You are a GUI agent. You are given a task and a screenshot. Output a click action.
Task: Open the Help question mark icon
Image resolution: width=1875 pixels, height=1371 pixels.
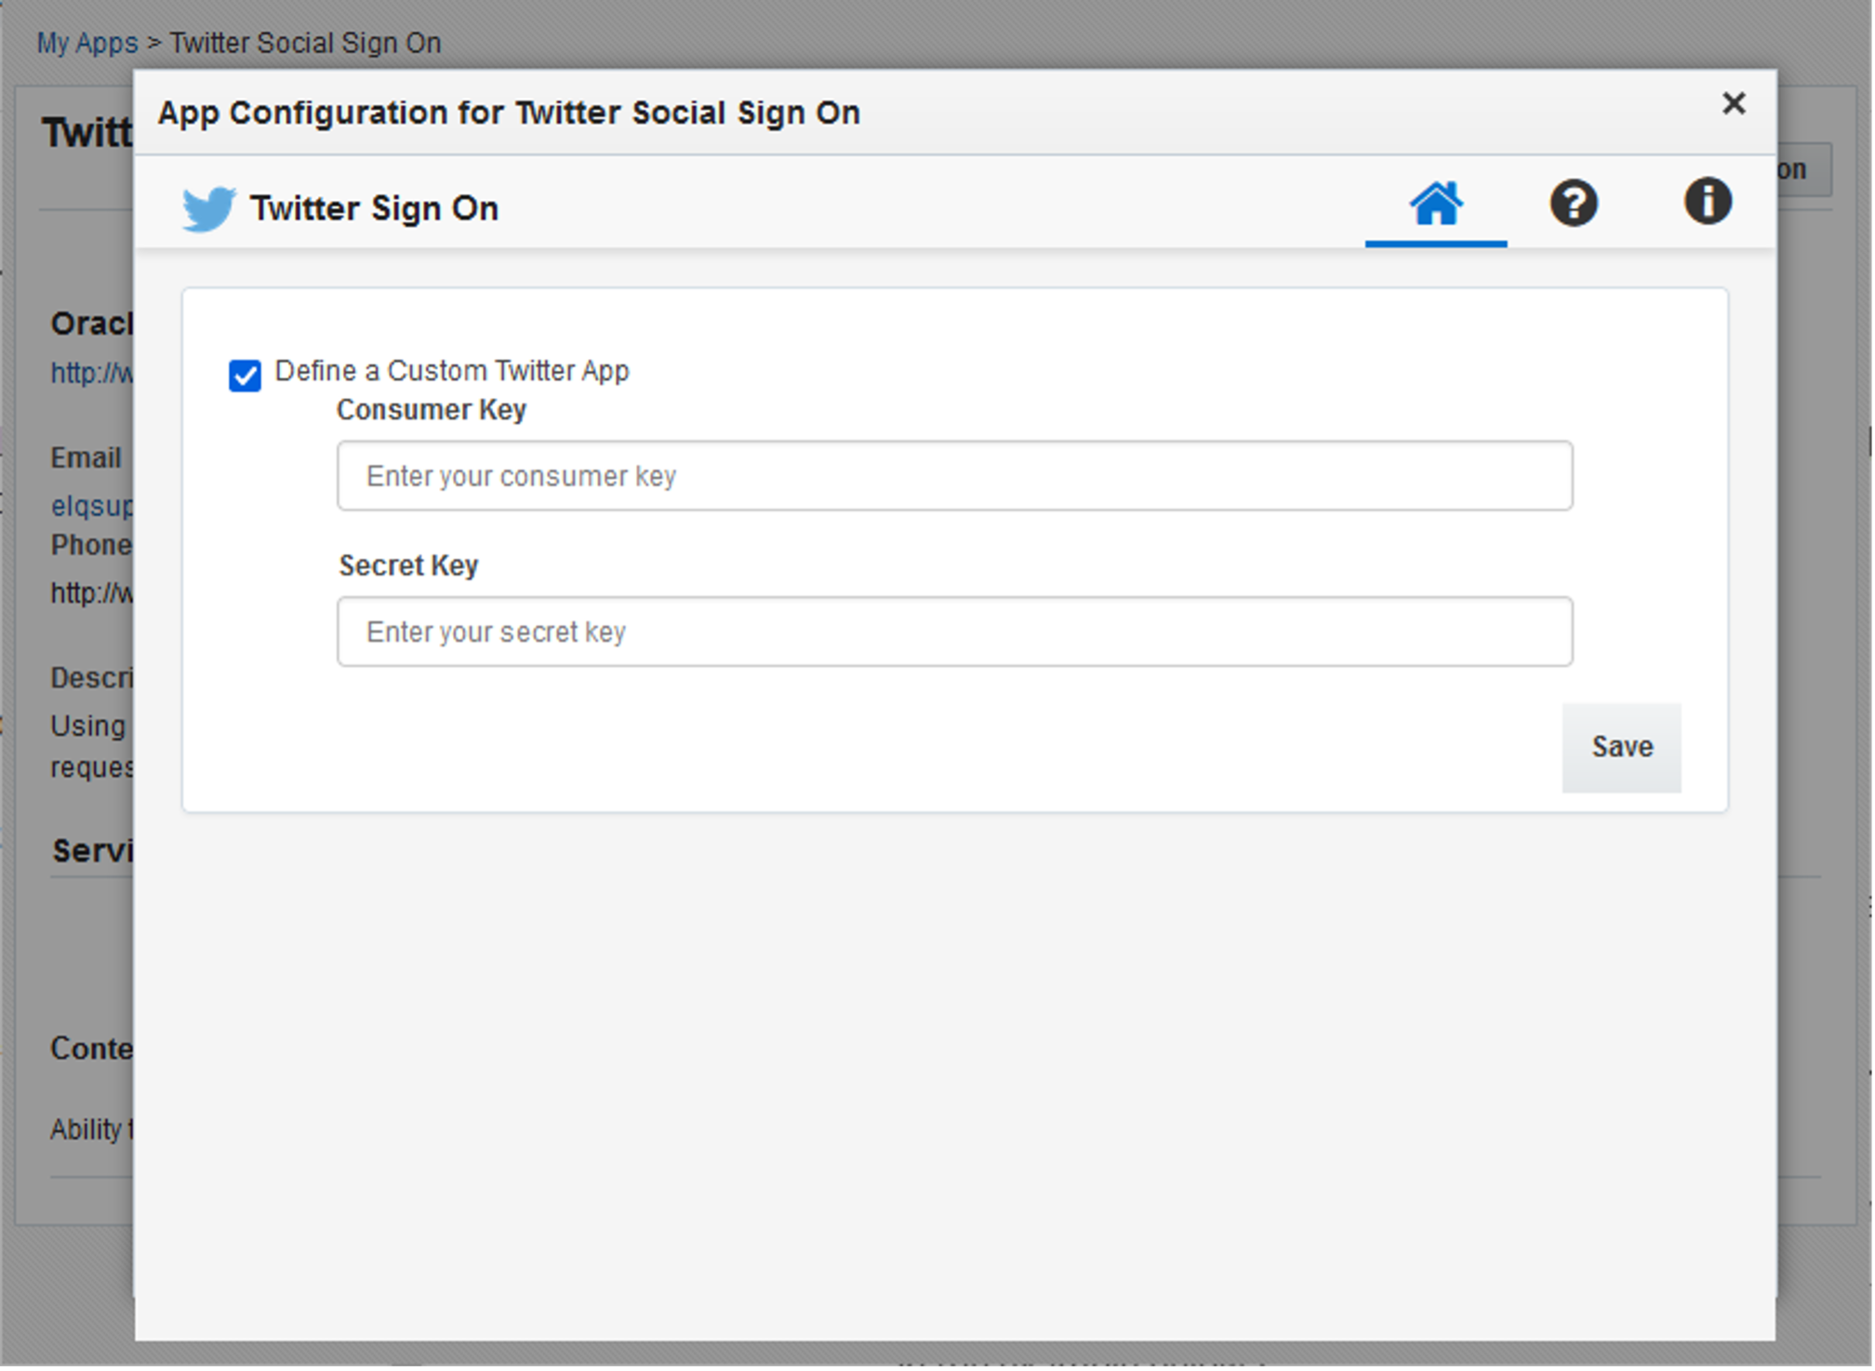[x=1576, y=204]
